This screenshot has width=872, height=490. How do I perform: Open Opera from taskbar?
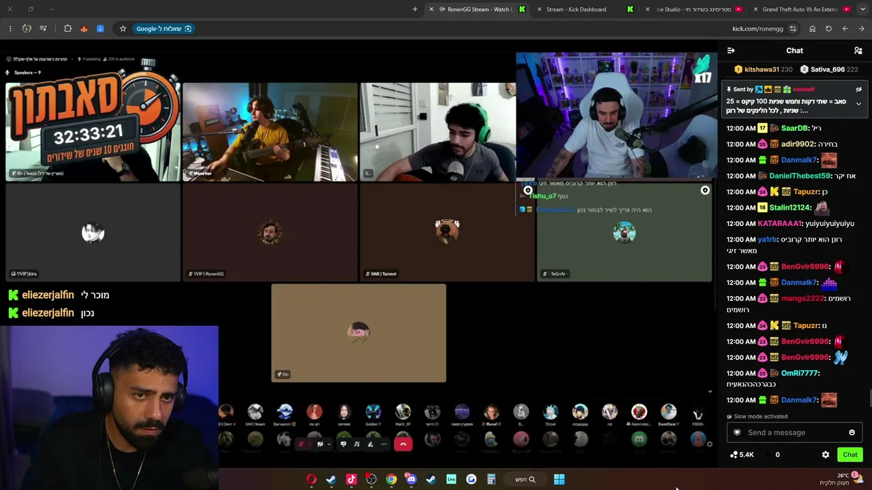point(311,479)
